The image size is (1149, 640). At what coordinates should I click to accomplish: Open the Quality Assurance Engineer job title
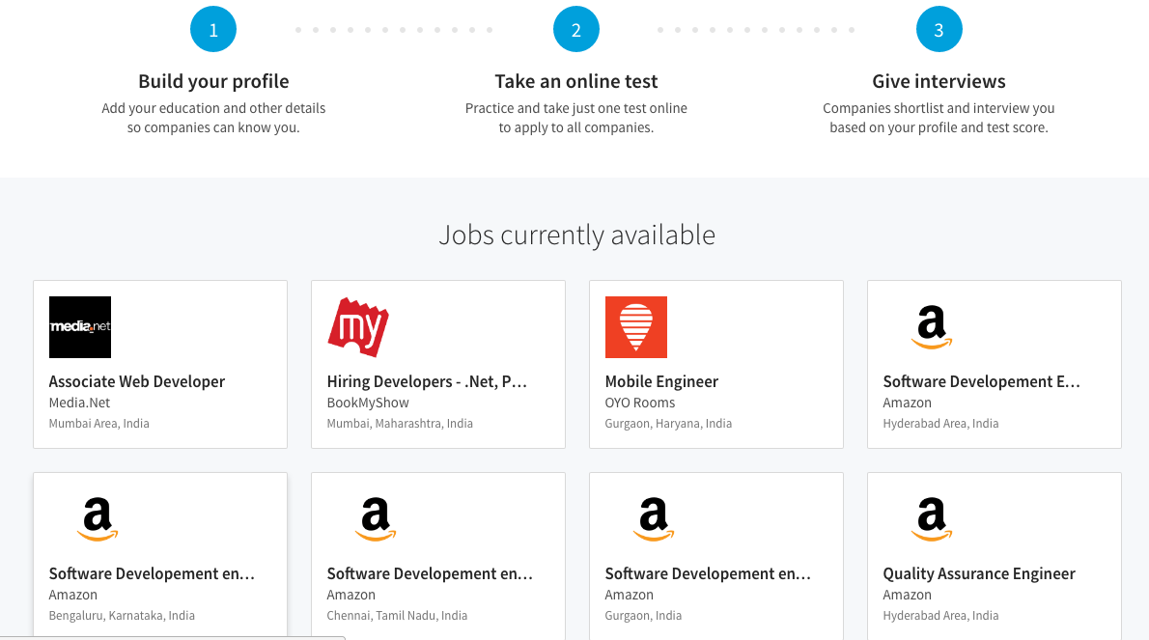979,573
